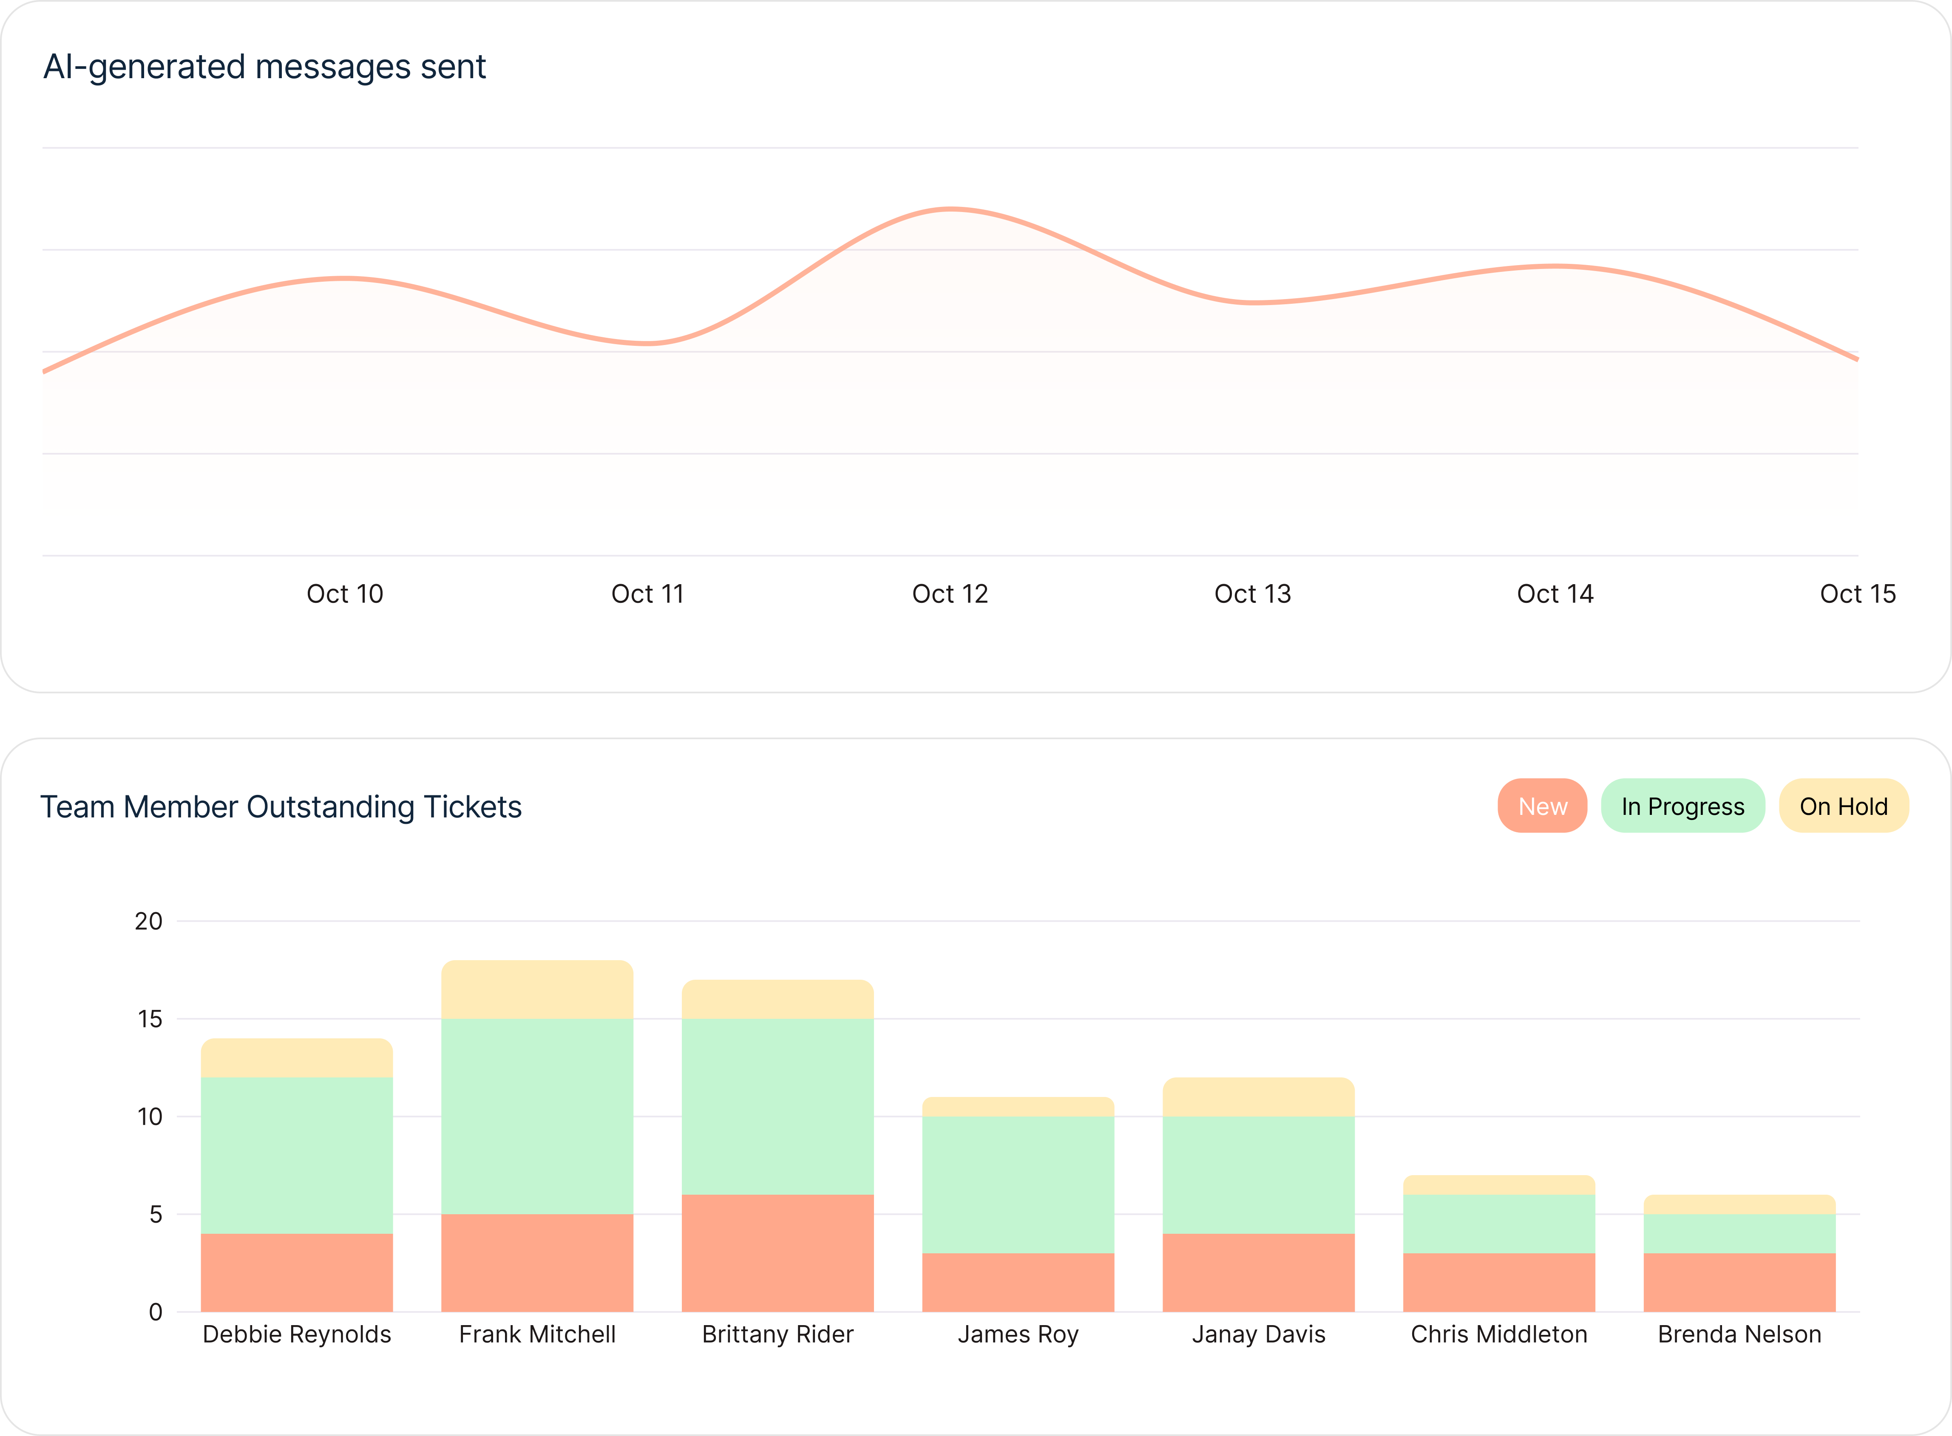This screenshot has height=1436, width=1952.
Task: Click the Oct 11 axis label
Action: click(x=647, y=594)
